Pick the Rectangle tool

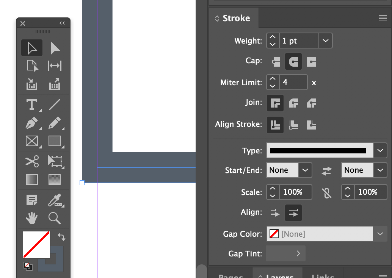point(55,141)
